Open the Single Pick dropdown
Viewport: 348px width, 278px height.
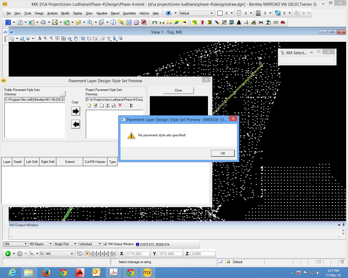65,244
